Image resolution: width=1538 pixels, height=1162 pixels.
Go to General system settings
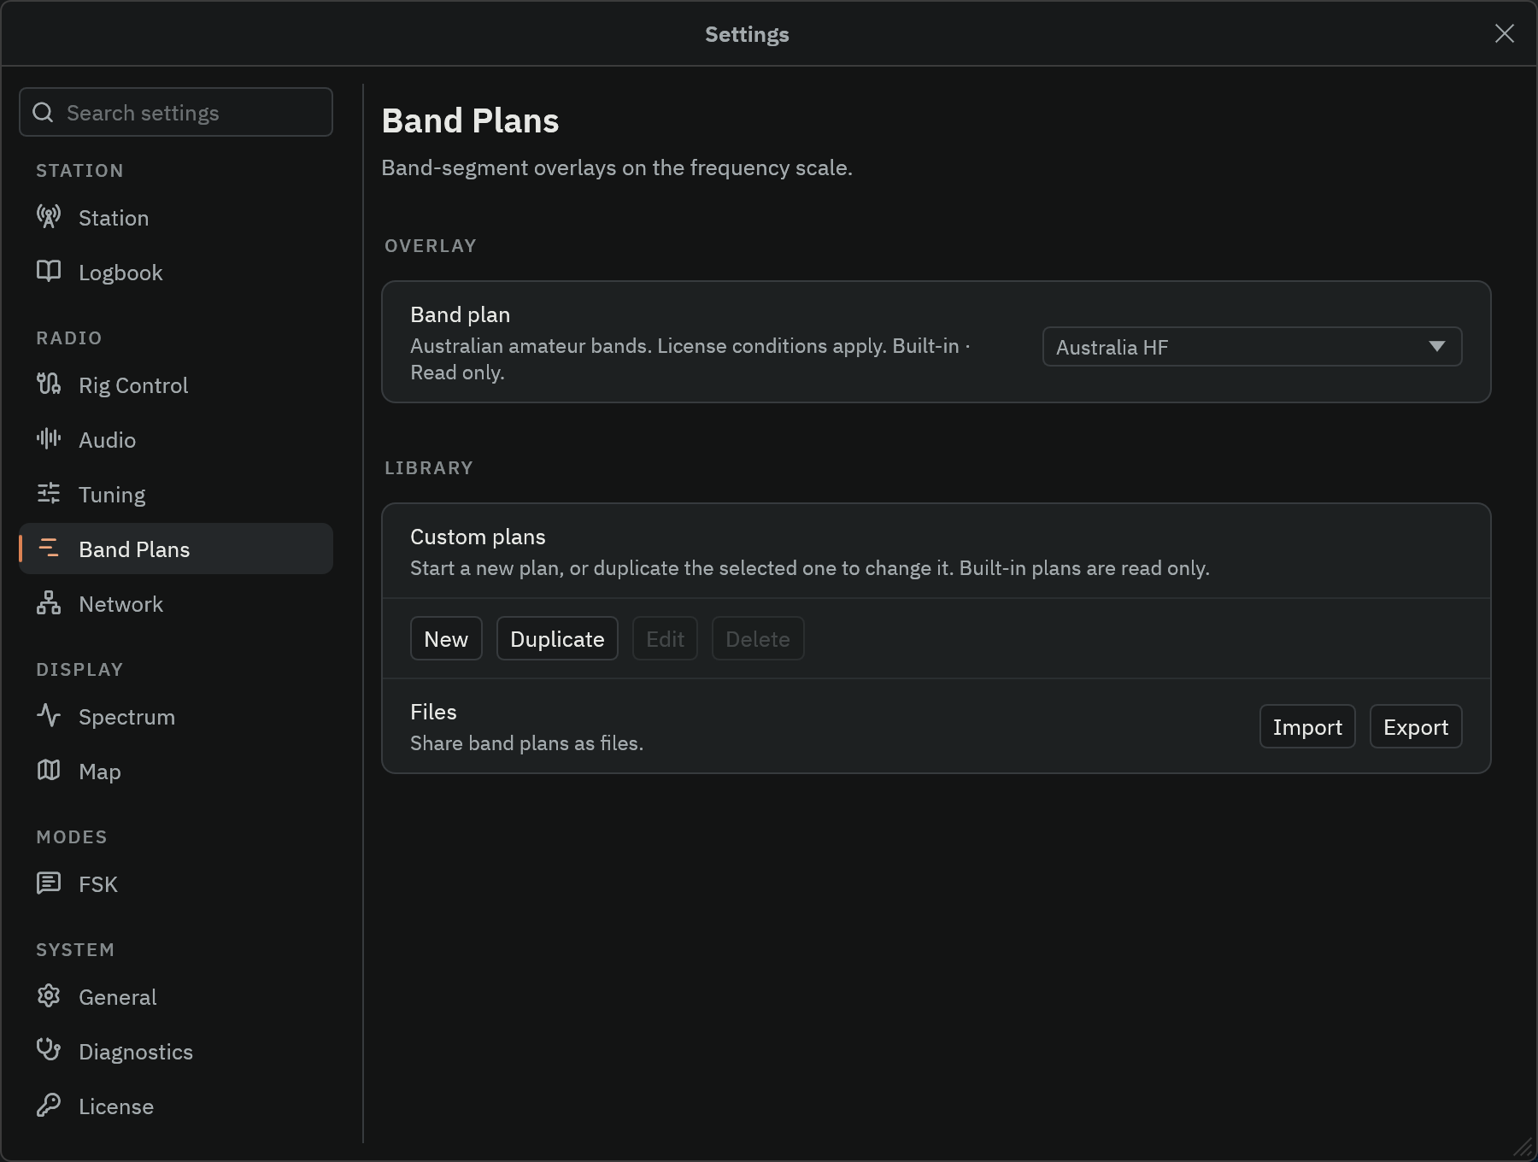click(x=176, y=997)
